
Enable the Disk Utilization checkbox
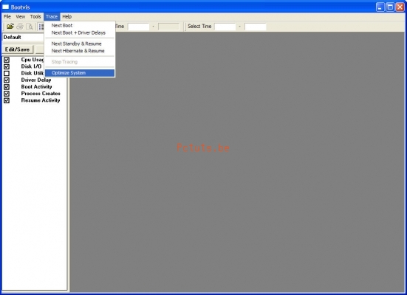pyautogui.click(x=7, y=73)
